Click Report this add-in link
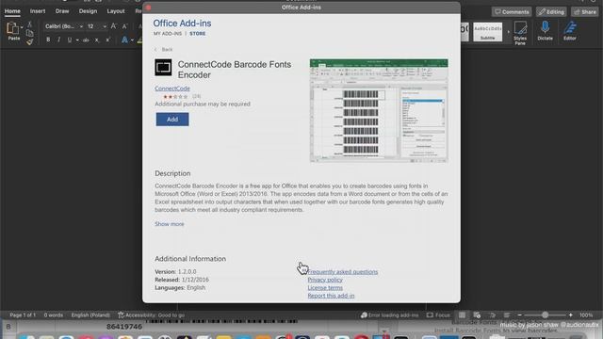The width and height of the screenshot is (603, 339). [x=331, y=296]
